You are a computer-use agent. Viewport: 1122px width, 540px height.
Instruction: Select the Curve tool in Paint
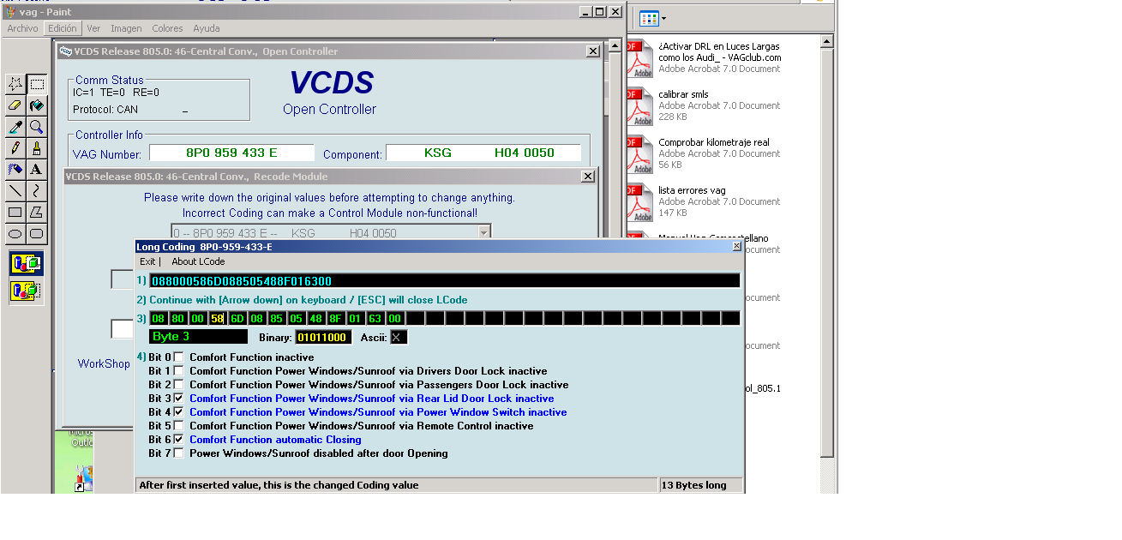(x=37, y=190)
